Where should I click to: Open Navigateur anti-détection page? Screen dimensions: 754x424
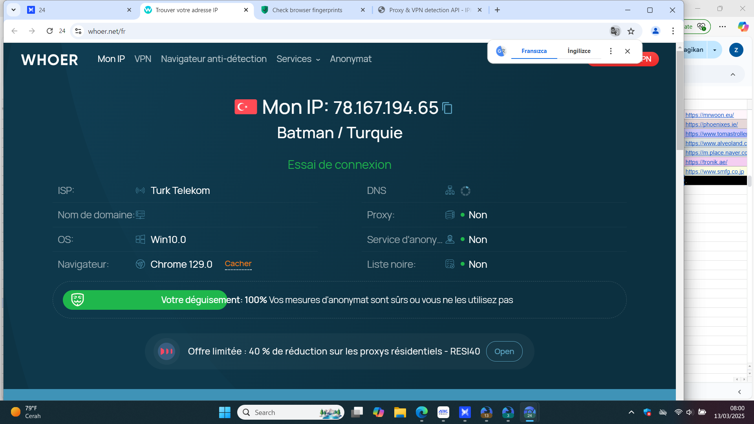click(214, 59)
